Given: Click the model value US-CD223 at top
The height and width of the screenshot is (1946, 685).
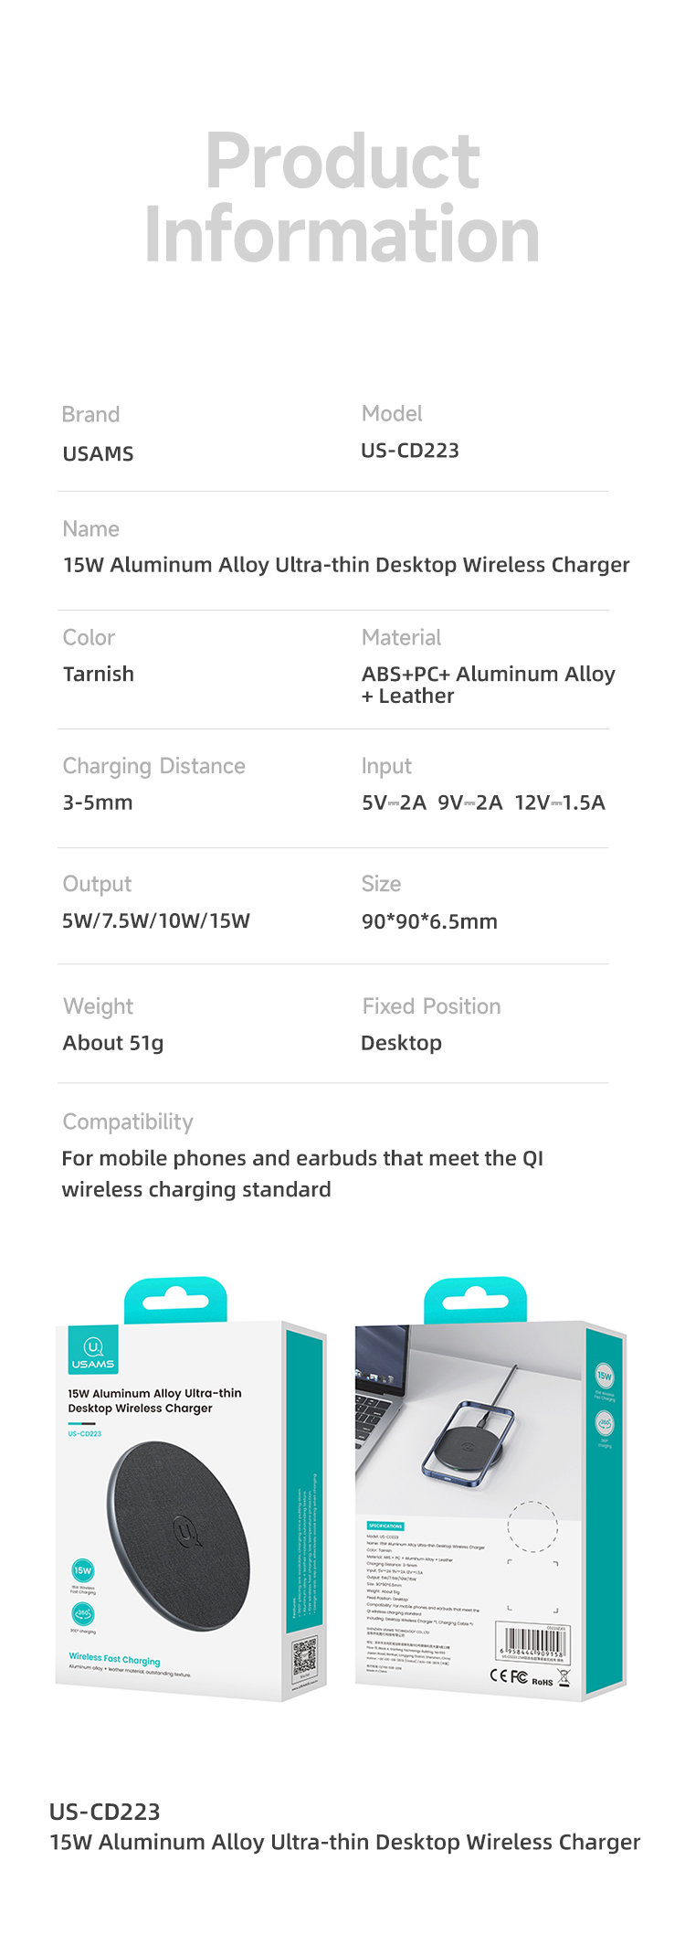Looking at the screenshot, I should click(410, 451).
